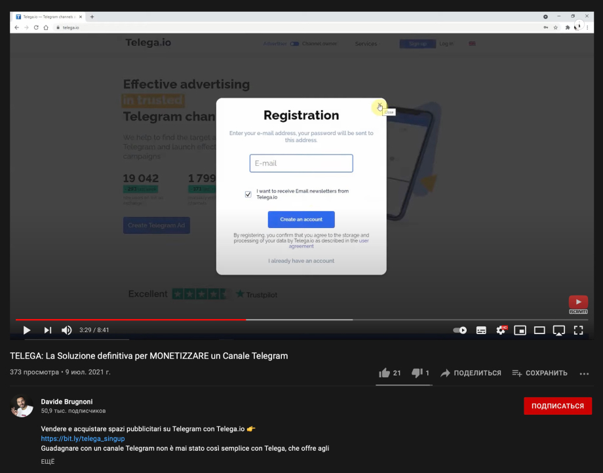Image resolution: width=603 pixels, height=473 pixels.
Task: Open more actions three-dot menu
Action: [584, 373]
